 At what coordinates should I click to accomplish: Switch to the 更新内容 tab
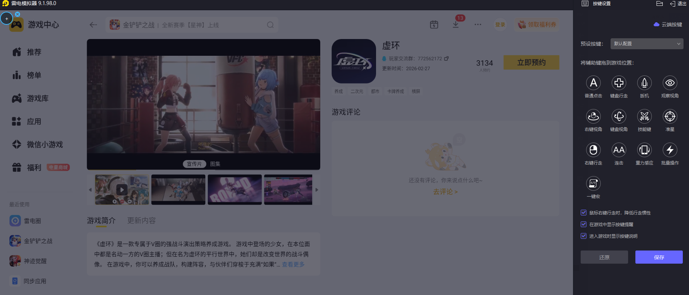click(x=142, y=221)
